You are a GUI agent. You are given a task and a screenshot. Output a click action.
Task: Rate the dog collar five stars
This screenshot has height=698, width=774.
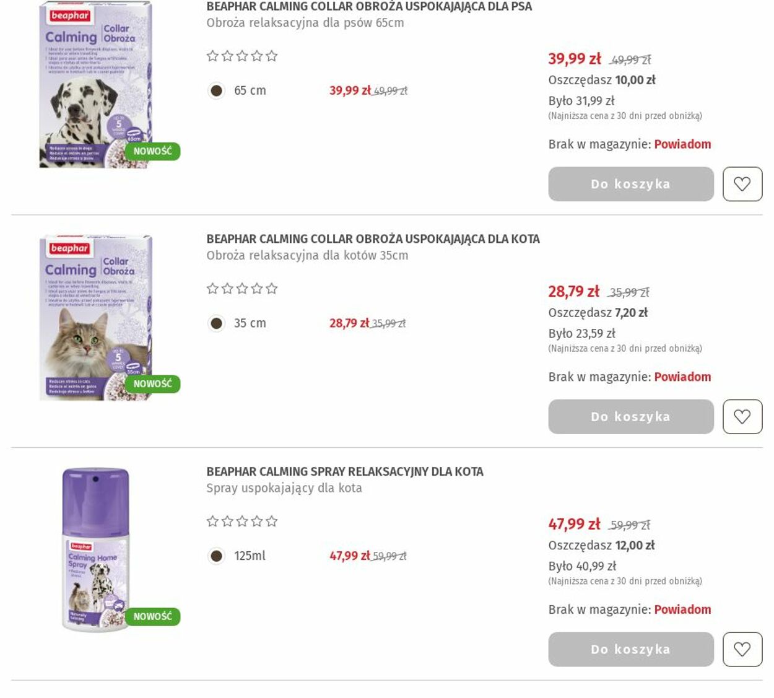click(272, 56)
